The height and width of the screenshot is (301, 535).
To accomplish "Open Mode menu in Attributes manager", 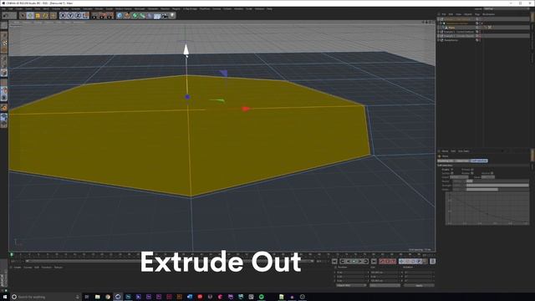I will click(445, 151).
